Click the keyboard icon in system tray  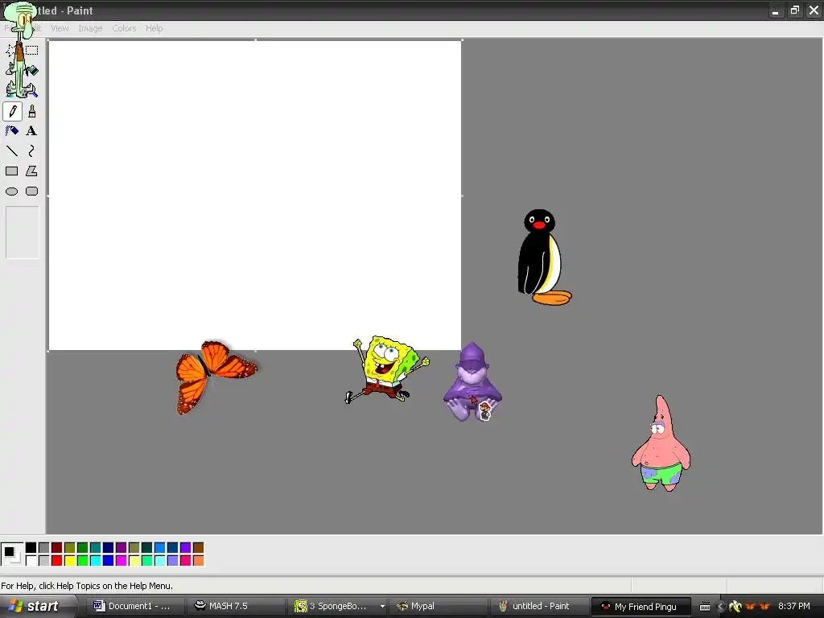coord(705,607)
